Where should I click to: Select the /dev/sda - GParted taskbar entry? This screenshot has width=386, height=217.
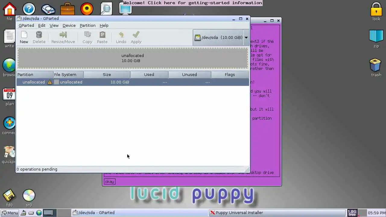(140, 213)
